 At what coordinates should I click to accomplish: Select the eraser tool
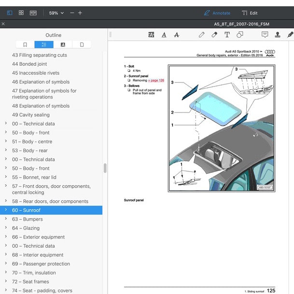tap(214, 35)
